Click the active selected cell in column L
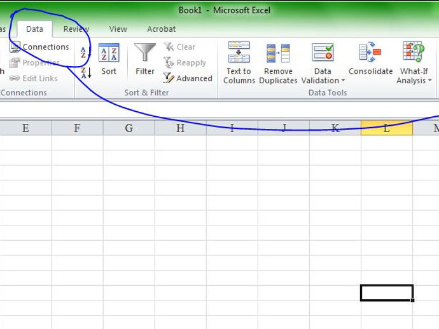The width and height of the screenshot is (439, 329). pos(387,293)
